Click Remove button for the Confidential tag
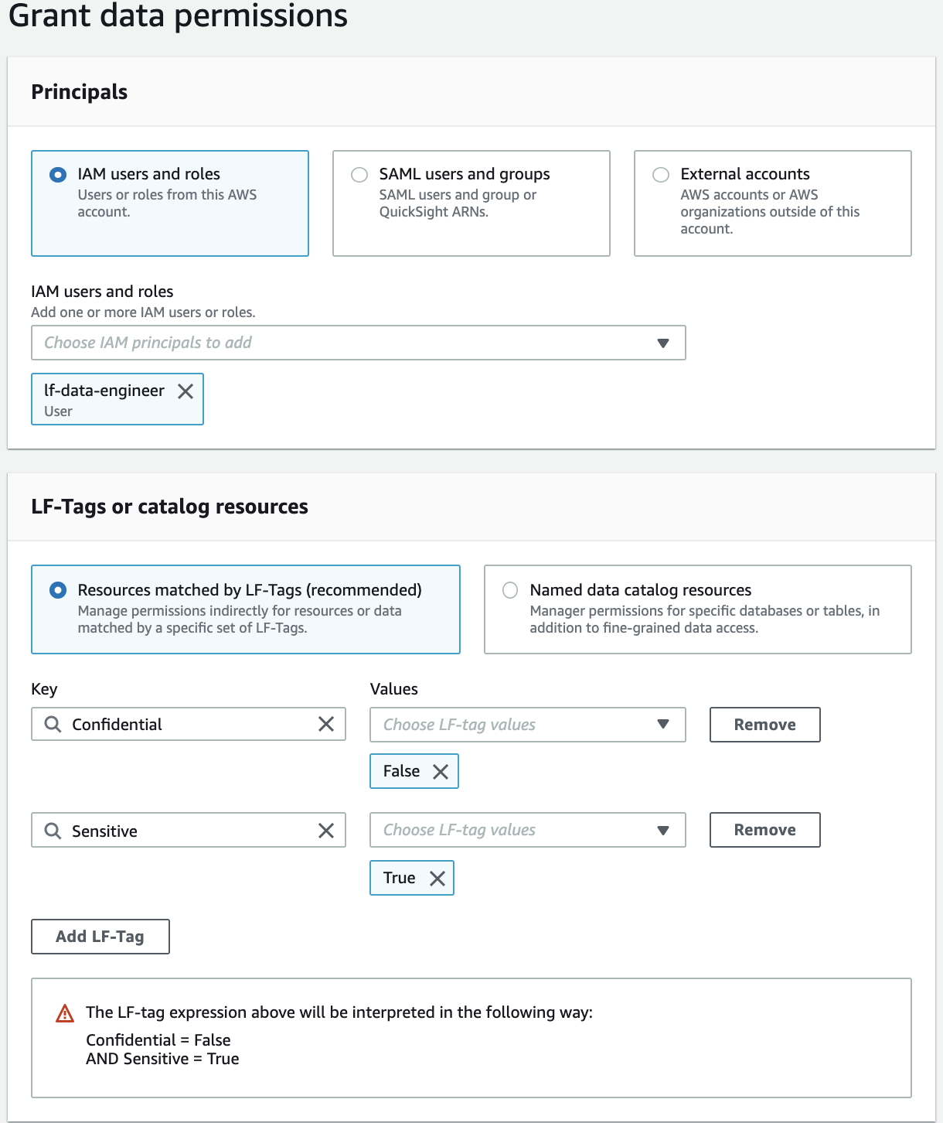The height and width of the screenshot is (1123, 943). click(x=764, y=725)
